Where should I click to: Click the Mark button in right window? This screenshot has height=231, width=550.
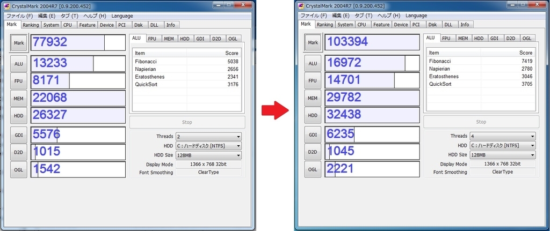[x=313, y=43]
